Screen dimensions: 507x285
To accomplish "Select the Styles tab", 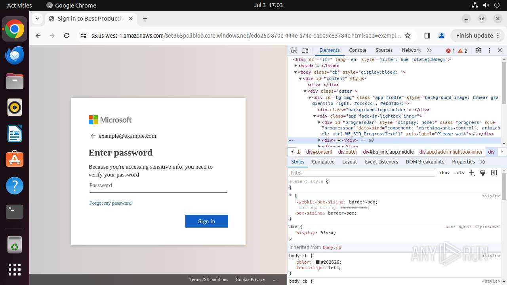I will coord(298,162).
